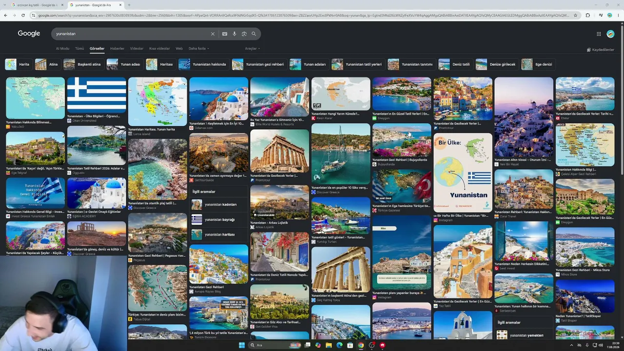Open the Google account profile avatar
624x351 pixels.
click(610, 34)
